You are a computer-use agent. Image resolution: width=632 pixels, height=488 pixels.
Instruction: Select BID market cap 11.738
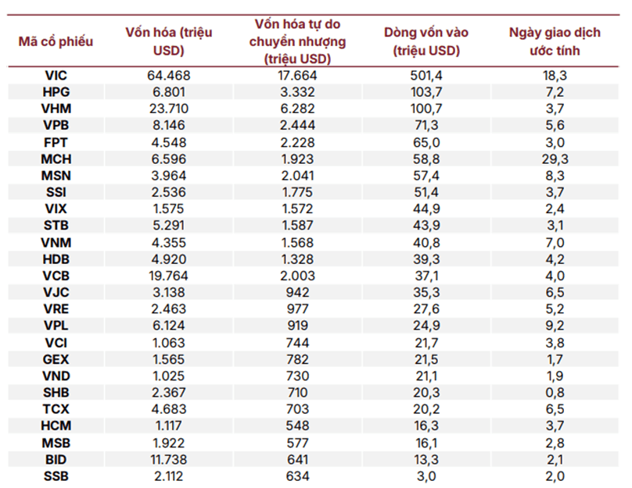tap(168, 459)
